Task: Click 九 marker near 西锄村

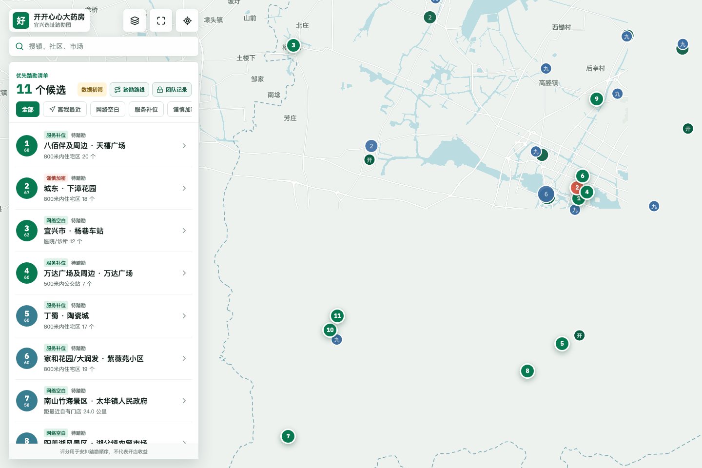Action: [x=627, y=37]
